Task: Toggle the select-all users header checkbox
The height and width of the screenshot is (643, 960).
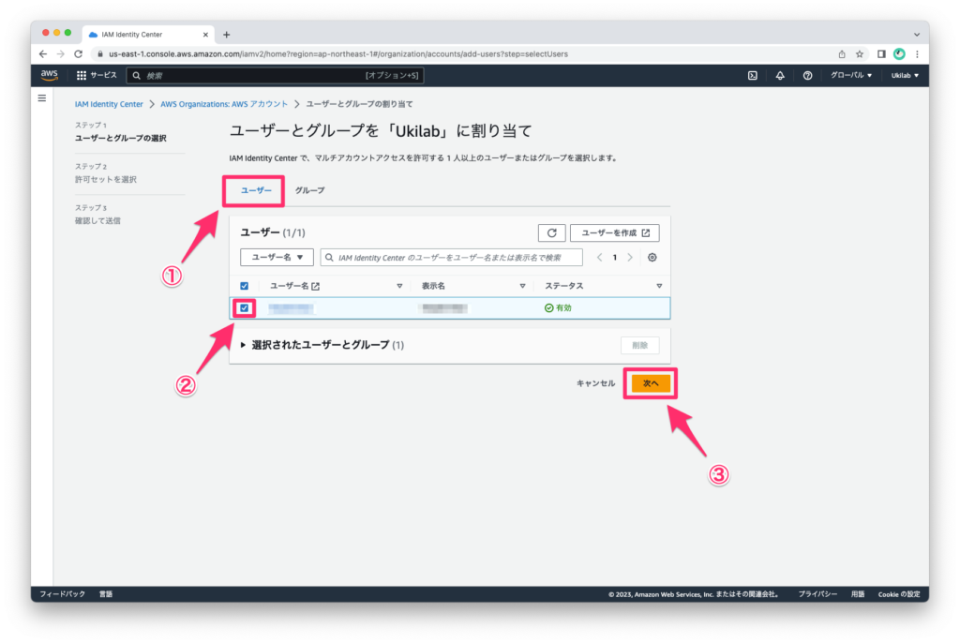Action: pyautogui.click(x=245, y=286)
